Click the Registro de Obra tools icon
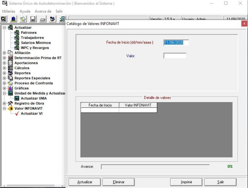Viewport: 248px width, 188px height. coord(10,103)
